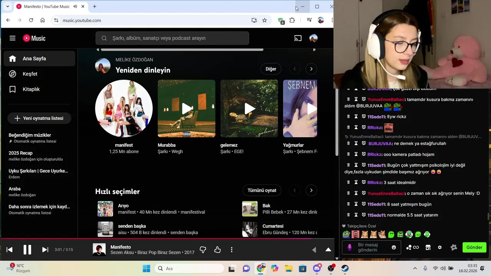Viewport: 491px width, 276px height.
Task: Play senden başka by aisu
Action: pyautogui.click(x=105, y=229)
